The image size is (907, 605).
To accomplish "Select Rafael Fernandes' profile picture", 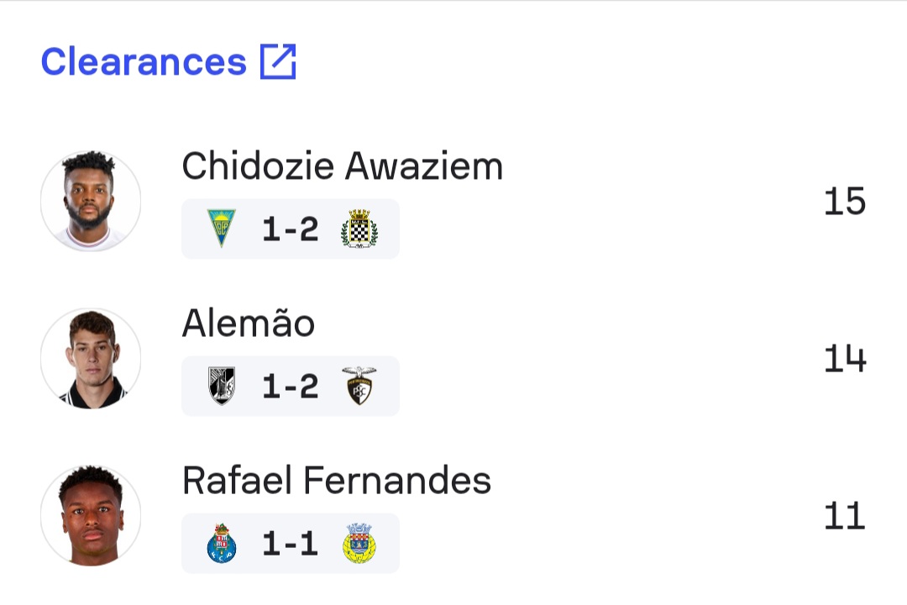I will tap(91, 516).
